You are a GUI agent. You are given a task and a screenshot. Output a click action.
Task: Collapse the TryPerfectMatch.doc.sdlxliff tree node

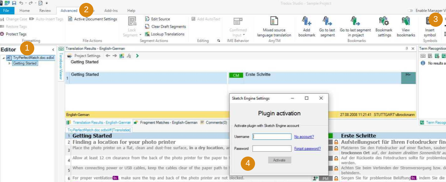(4, 58)
